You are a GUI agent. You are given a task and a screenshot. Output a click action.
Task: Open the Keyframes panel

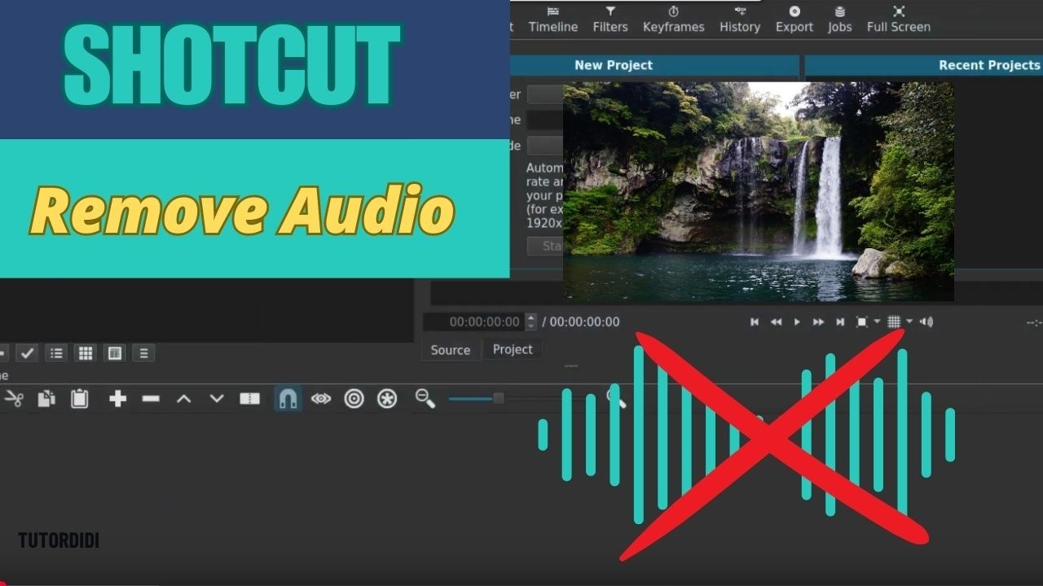pos(673,20)
